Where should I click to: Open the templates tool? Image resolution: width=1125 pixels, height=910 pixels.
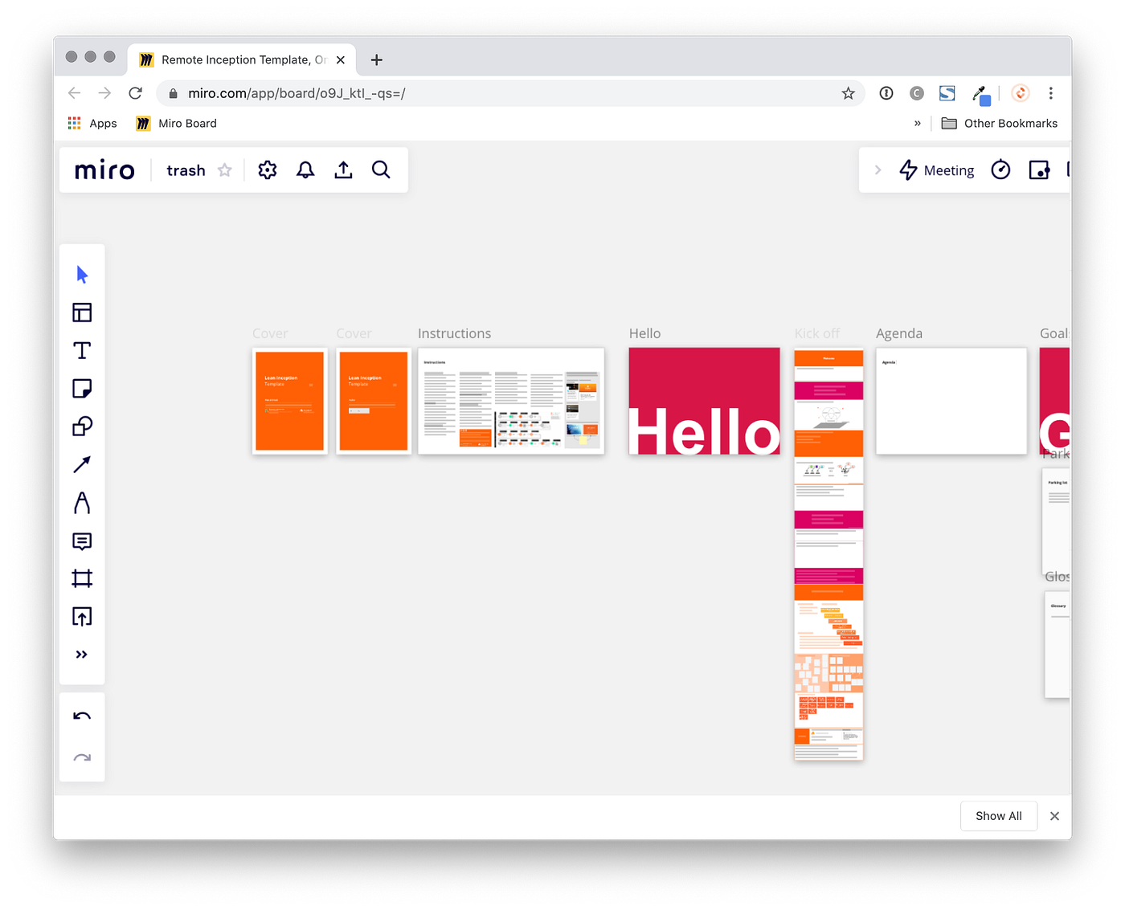pyautogui.click(x=82, y=312)
